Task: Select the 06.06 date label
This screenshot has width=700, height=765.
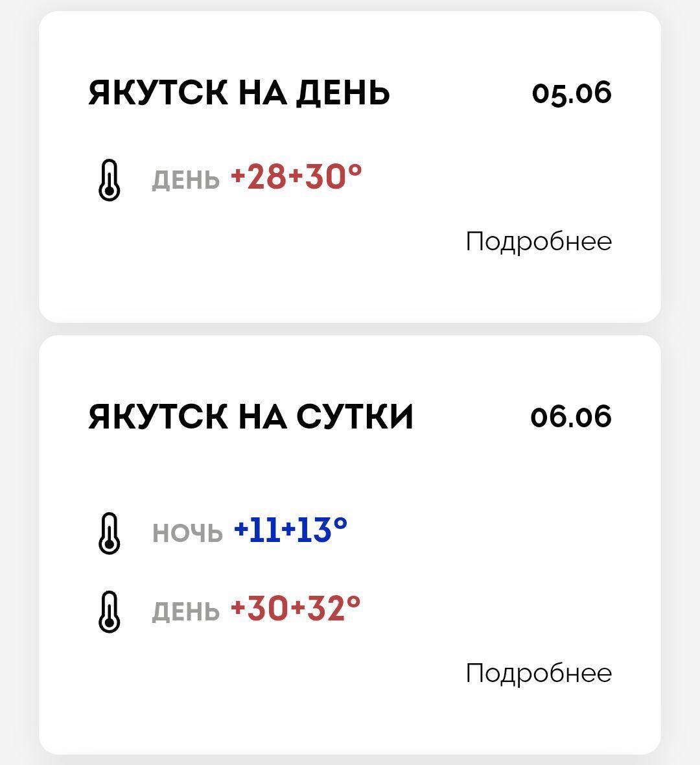Action: click(570, 416)
